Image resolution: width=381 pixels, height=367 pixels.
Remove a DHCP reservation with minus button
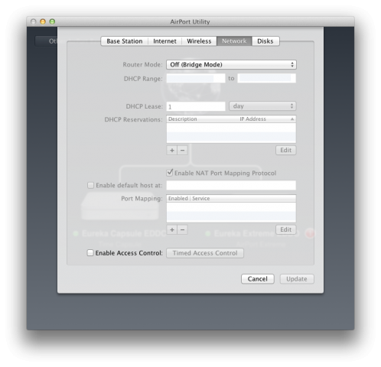[x=183, y=150]
